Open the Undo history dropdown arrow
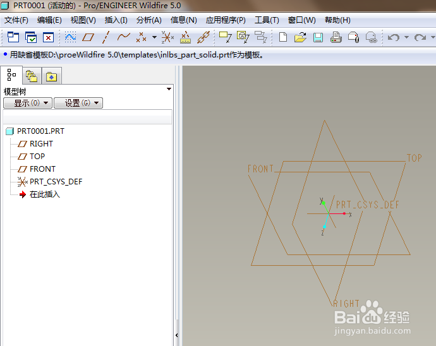The width and height of the screenshot is (436, 346). 406,37
